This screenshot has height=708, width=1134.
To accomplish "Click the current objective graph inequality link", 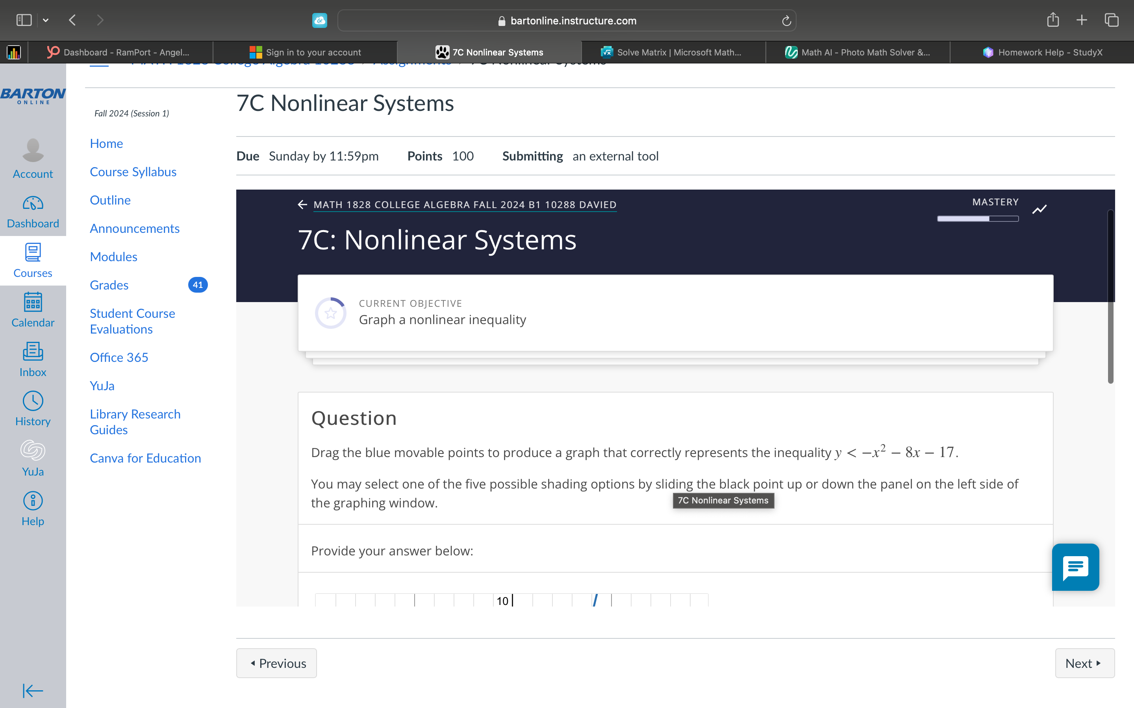I will (x=443, y=319).
